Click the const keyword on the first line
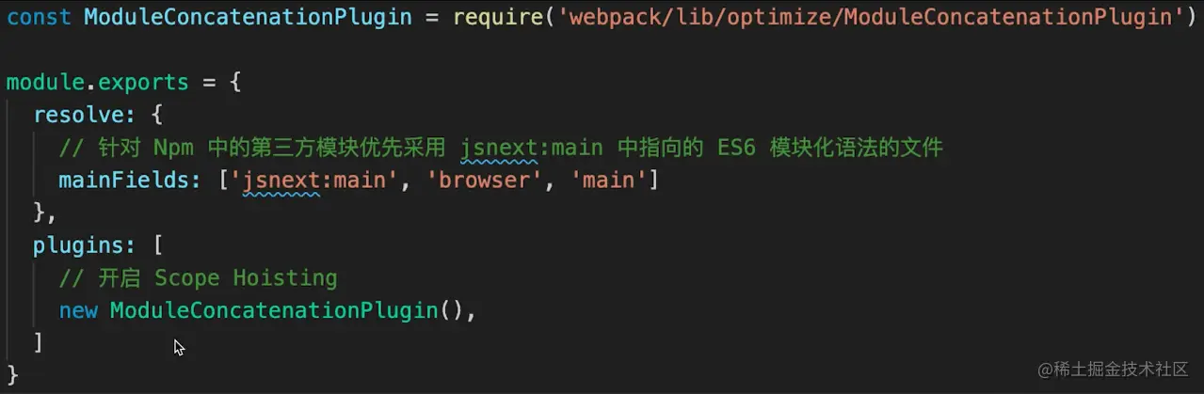The image size is (1204, 394). coord(39,16)
